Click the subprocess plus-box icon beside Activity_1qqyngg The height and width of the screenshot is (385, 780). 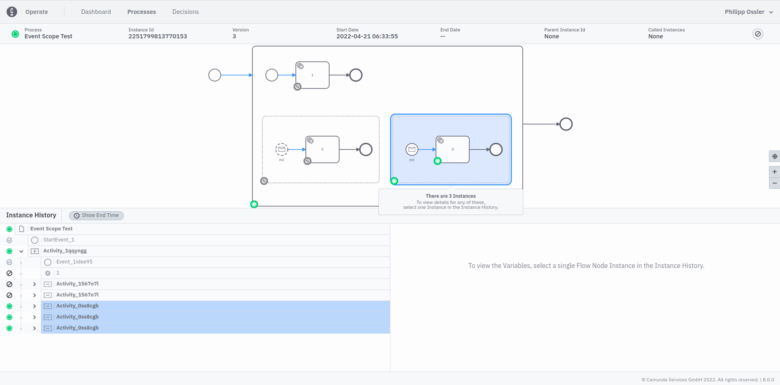point(35,251)
